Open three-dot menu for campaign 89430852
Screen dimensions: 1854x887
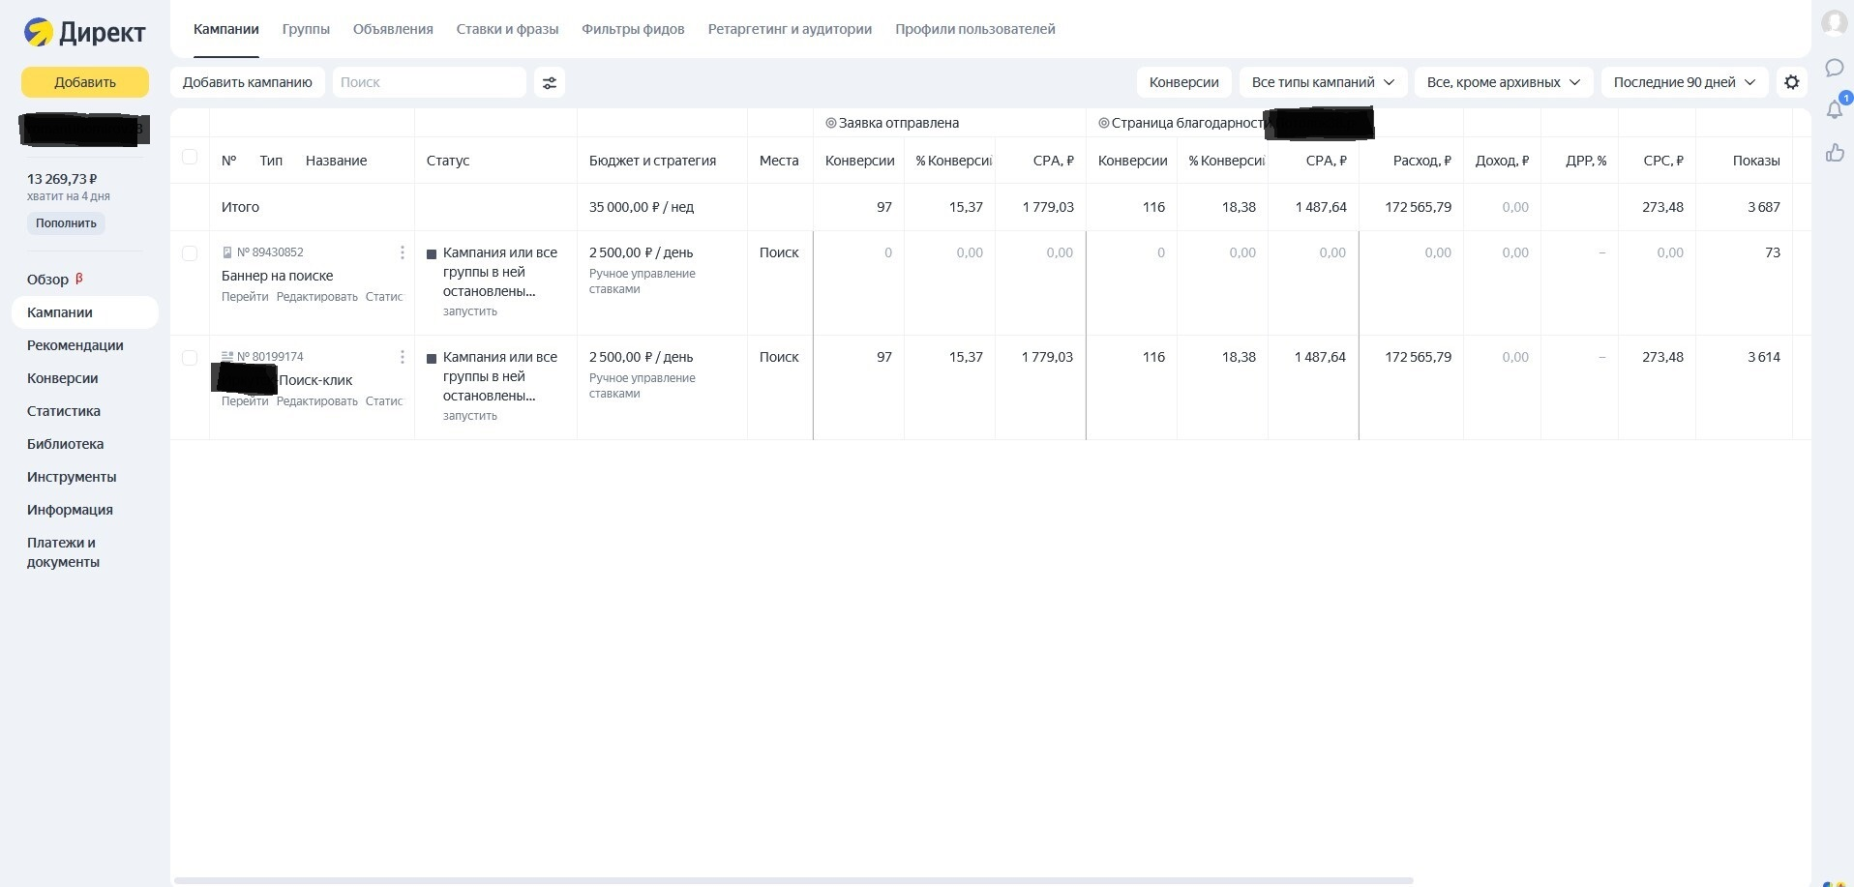[x=403, y=252]
